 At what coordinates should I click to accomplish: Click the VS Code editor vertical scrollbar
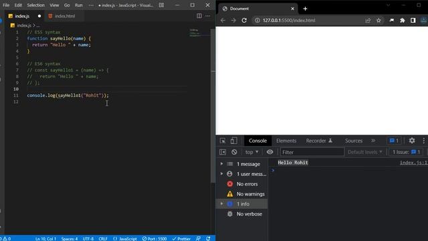213,105
